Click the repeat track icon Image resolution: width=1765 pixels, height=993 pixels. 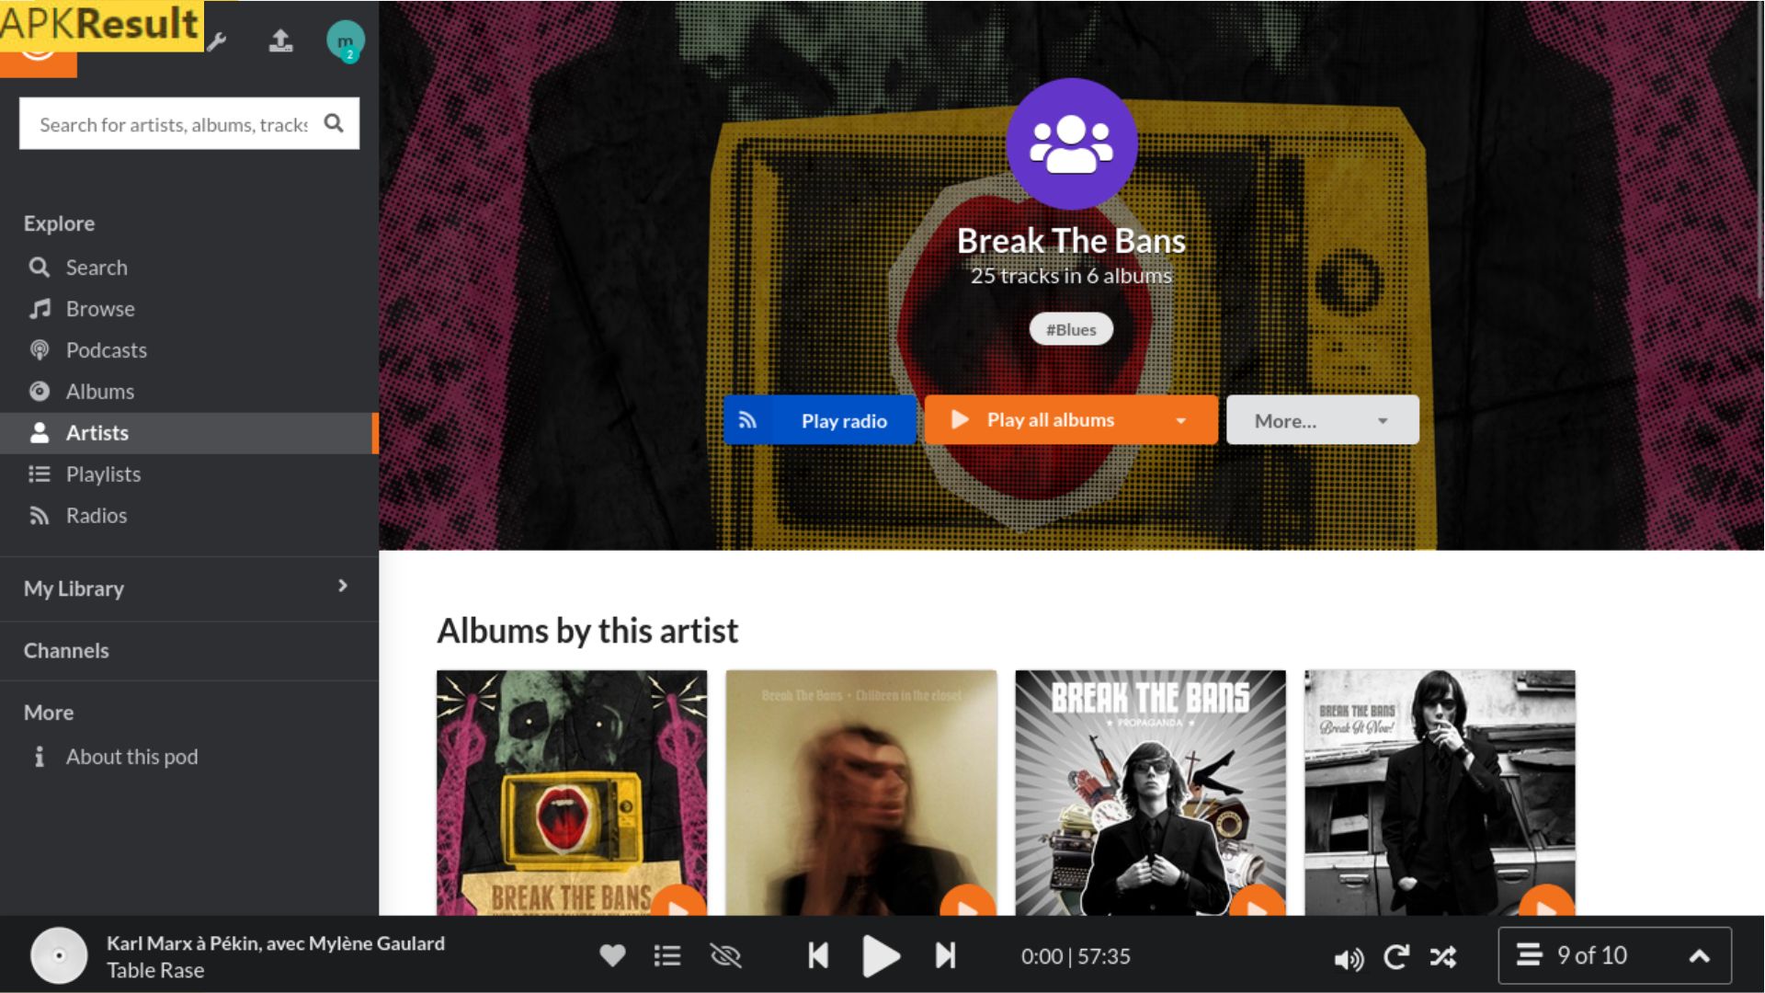(1396, 956)
